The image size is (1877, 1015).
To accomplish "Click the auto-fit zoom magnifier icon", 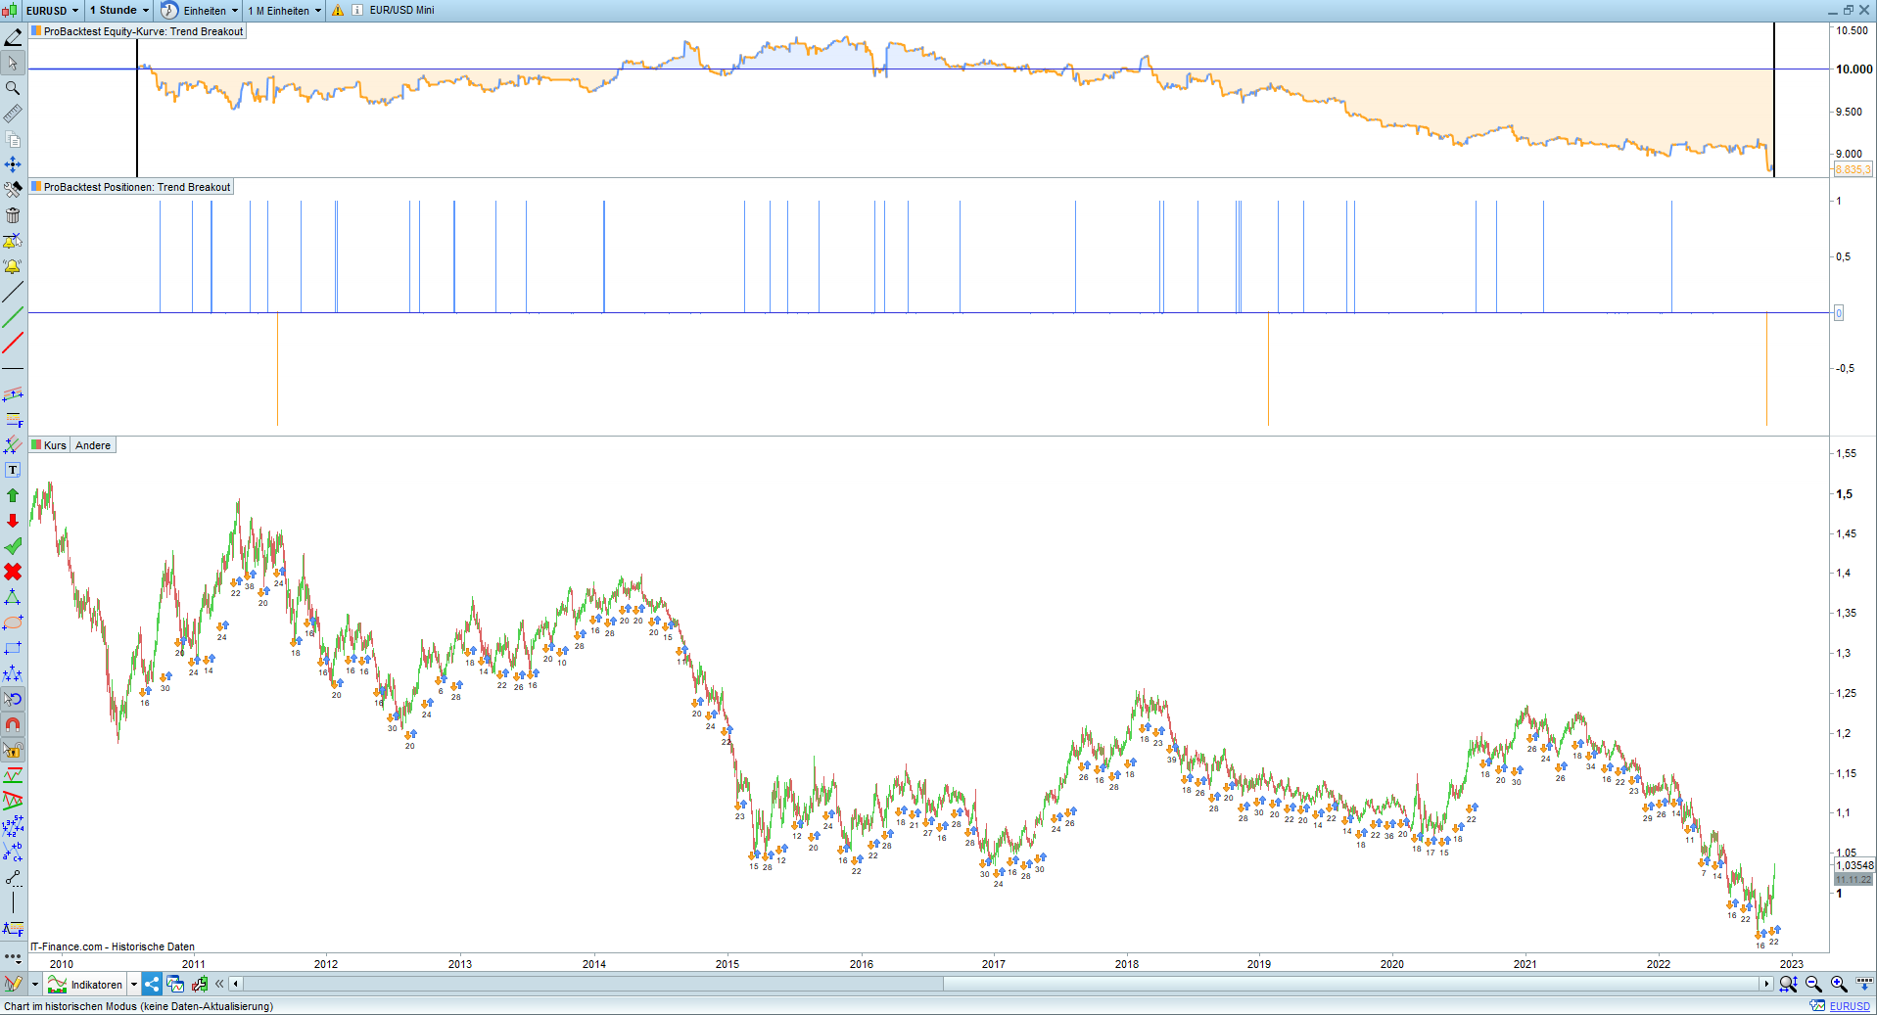I will (1788, 984).
